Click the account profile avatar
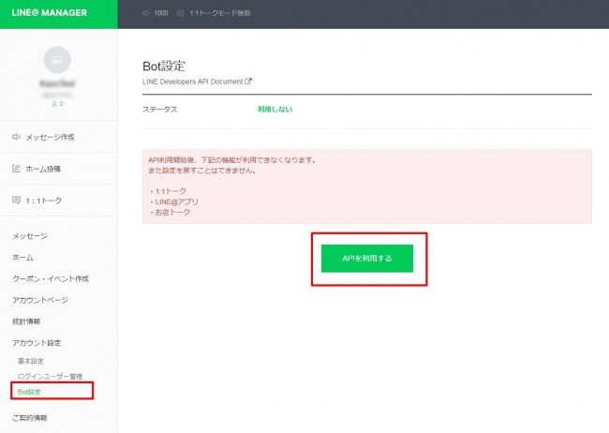The width and height of the screenshot is (609, 433). (57, 60)
